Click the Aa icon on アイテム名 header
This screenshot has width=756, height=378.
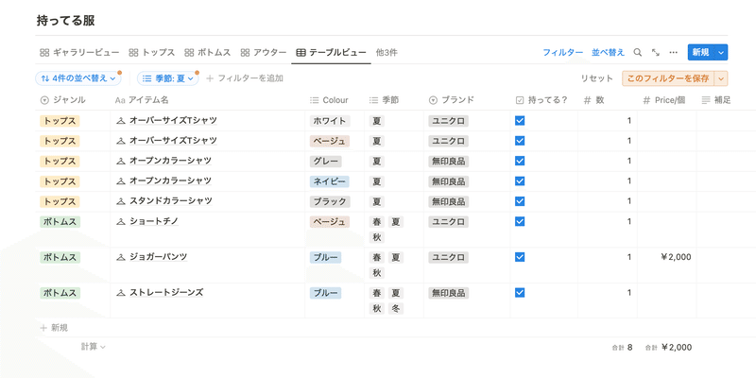click(x=120, y=100)
